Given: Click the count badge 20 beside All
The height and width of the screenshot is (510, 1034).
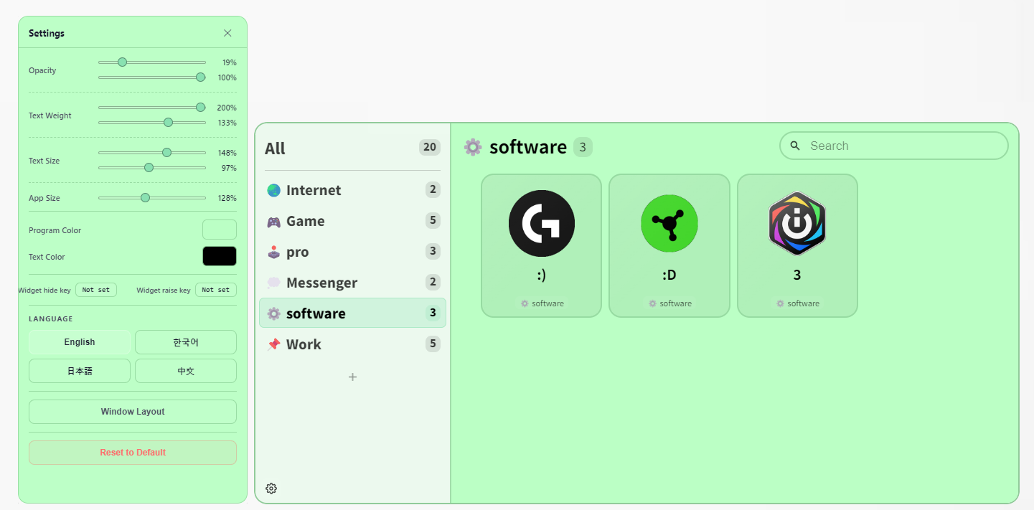Looking at the screenshot, I should [x=430, y=147].
